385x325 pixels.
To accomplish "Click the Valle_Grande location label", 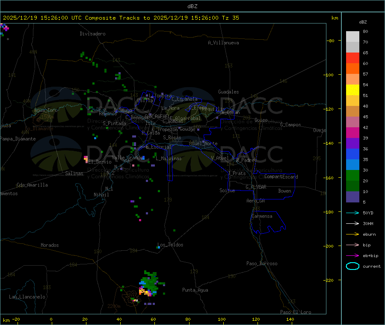I will point(127,158).
